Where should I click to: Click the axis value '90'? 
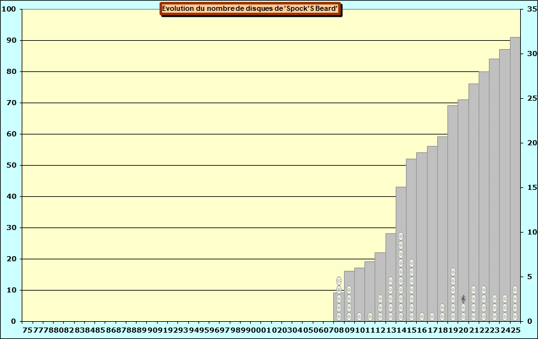pyautogui.click(x=11, y=40)
